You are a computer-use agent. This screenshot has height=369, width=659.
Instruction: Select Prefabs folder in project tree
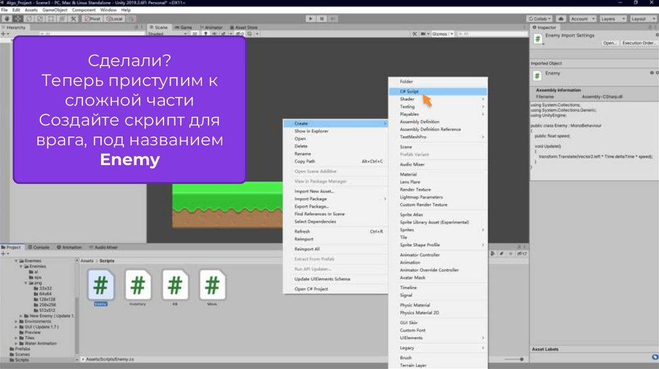(x=23, y=349)
